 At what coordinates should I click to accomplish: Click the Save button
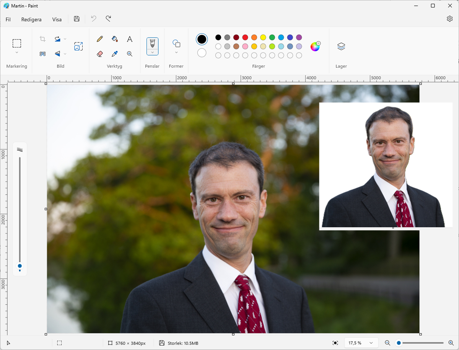coord(76,19)
